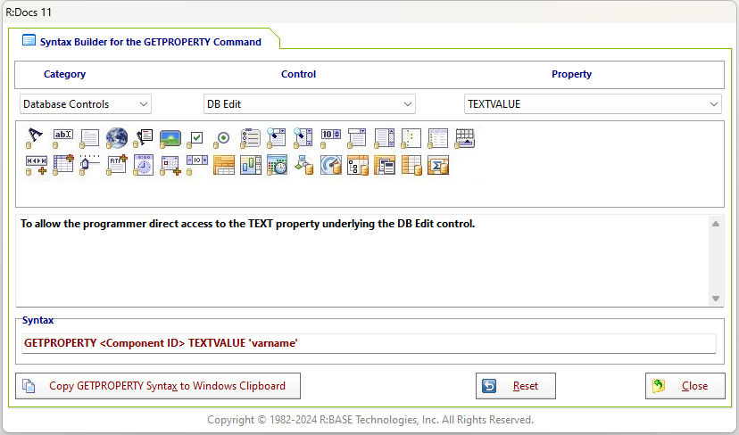739x435 pixels.
Task: Select the orange grid with database cylinder icon
Action: tap(412, 165)
